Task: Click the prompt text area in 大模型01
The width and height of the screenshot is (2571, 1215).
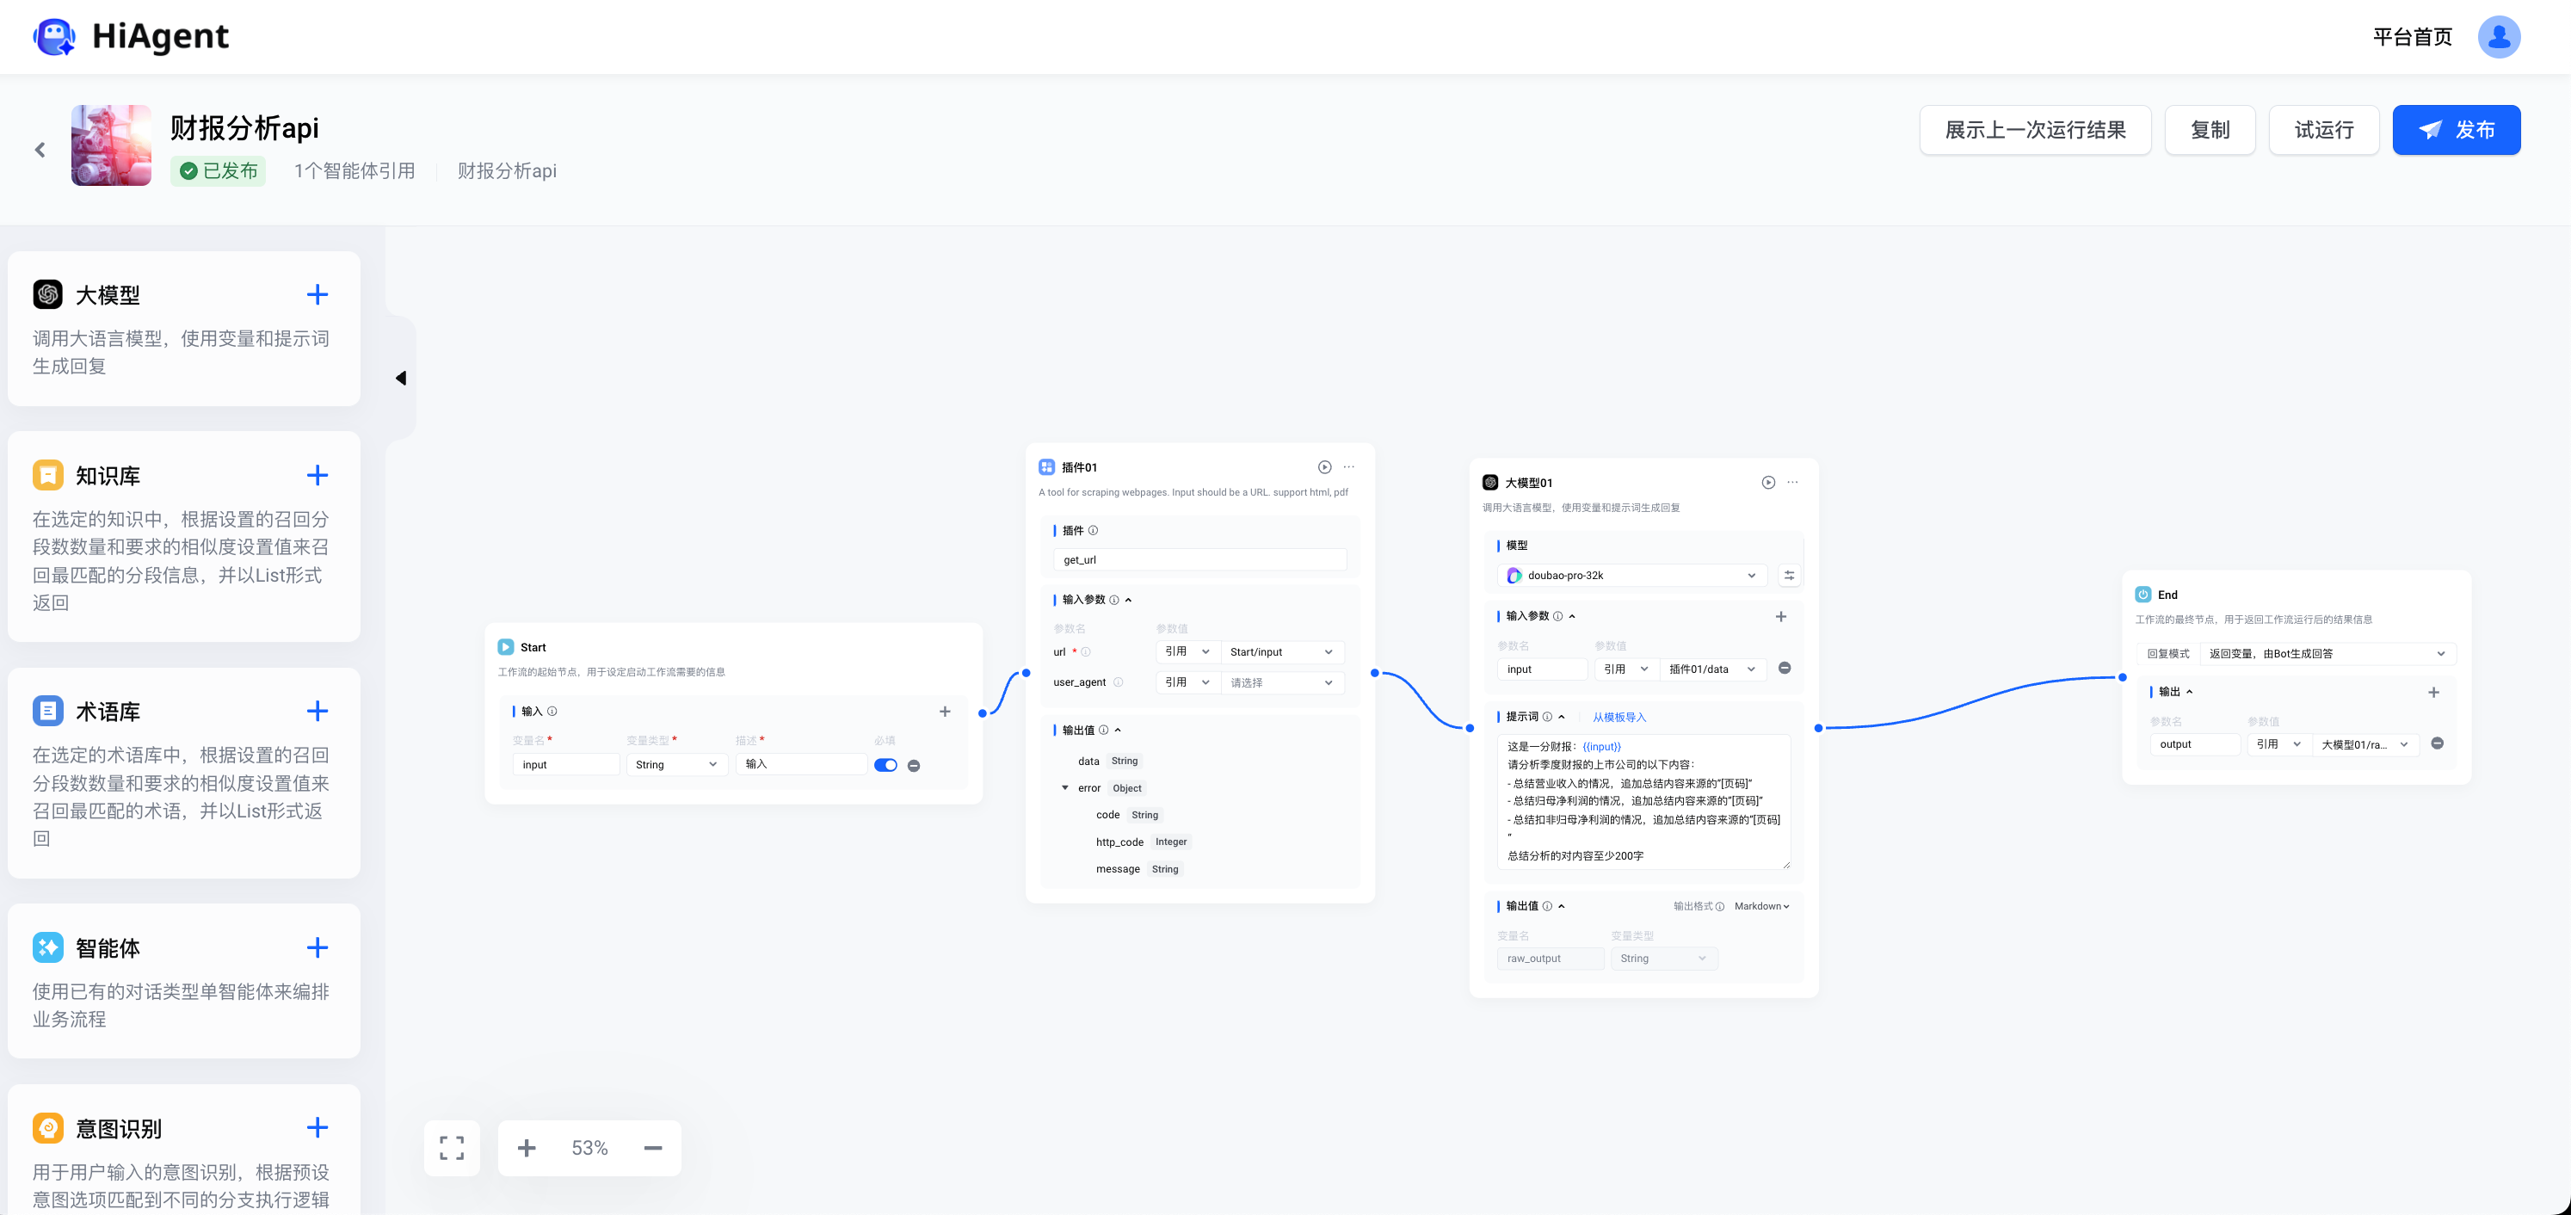Action: (1643, 801)
